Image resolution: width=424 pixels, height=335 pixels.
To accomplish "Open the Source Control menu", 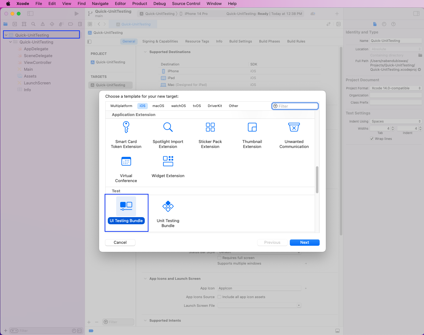I will (186, 4).
